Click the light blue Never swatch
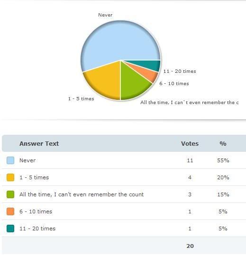The height and width of the screenshot is (255, 246). tap(10, 160)
